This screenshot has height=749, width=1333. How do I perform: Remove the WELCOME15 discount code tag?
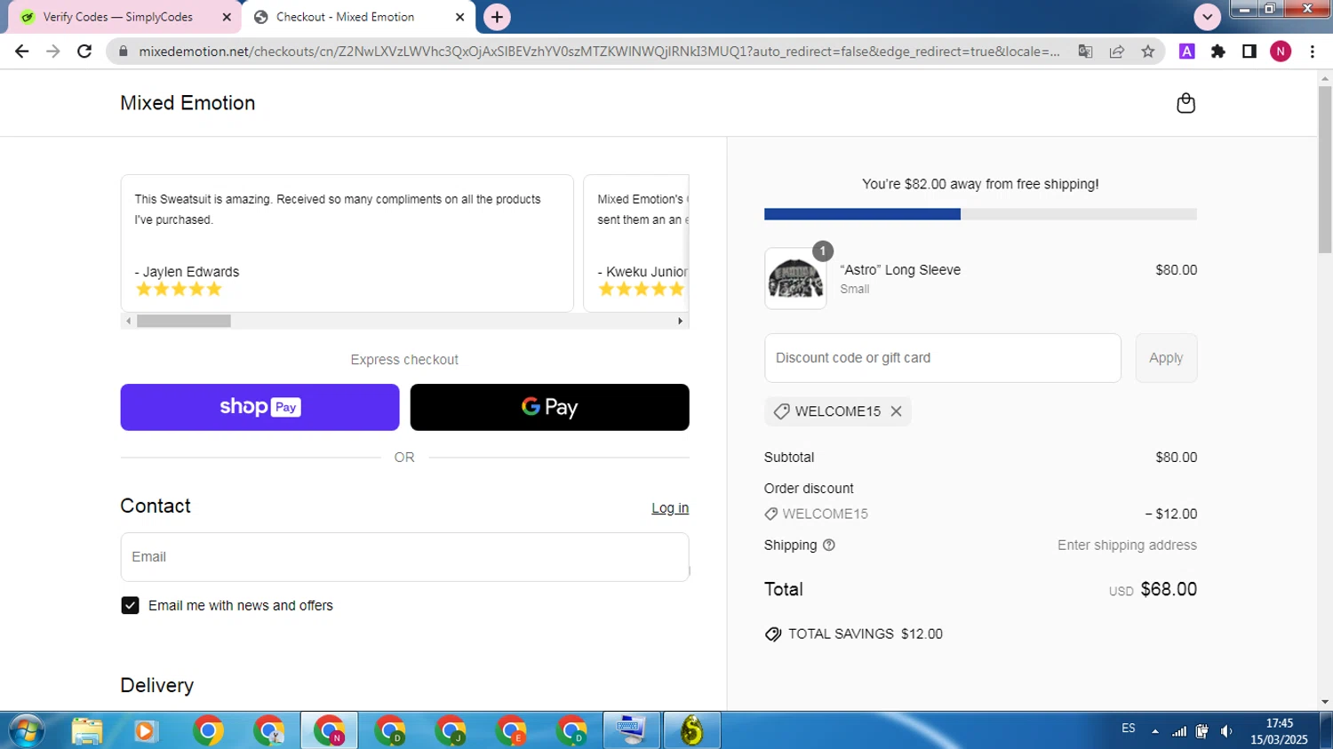pyautogui.click(x=896, y=411)
